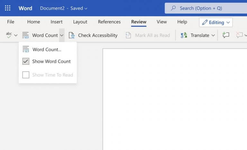Viewport: 247px width, 150px height.
Task: Click the Translate icon
Action: coord(184,35)
